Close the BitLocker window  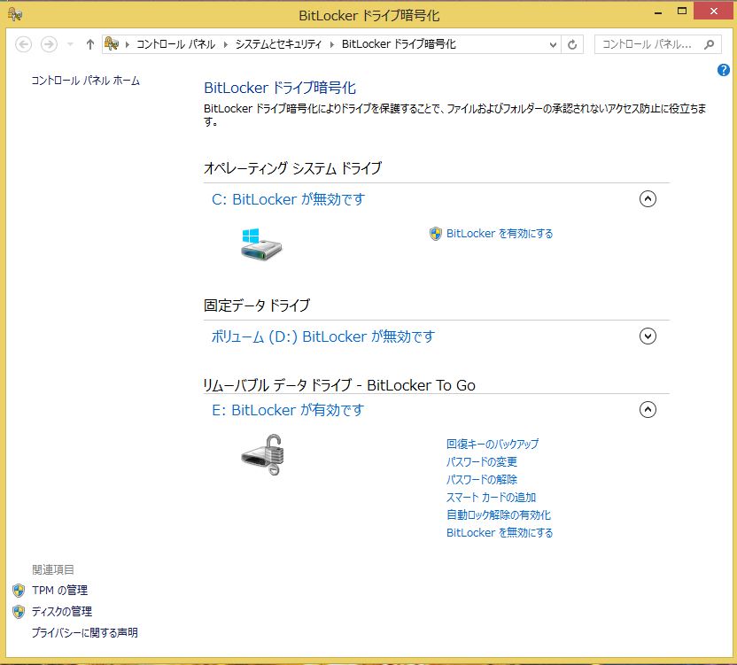click(x=713, y=11)
